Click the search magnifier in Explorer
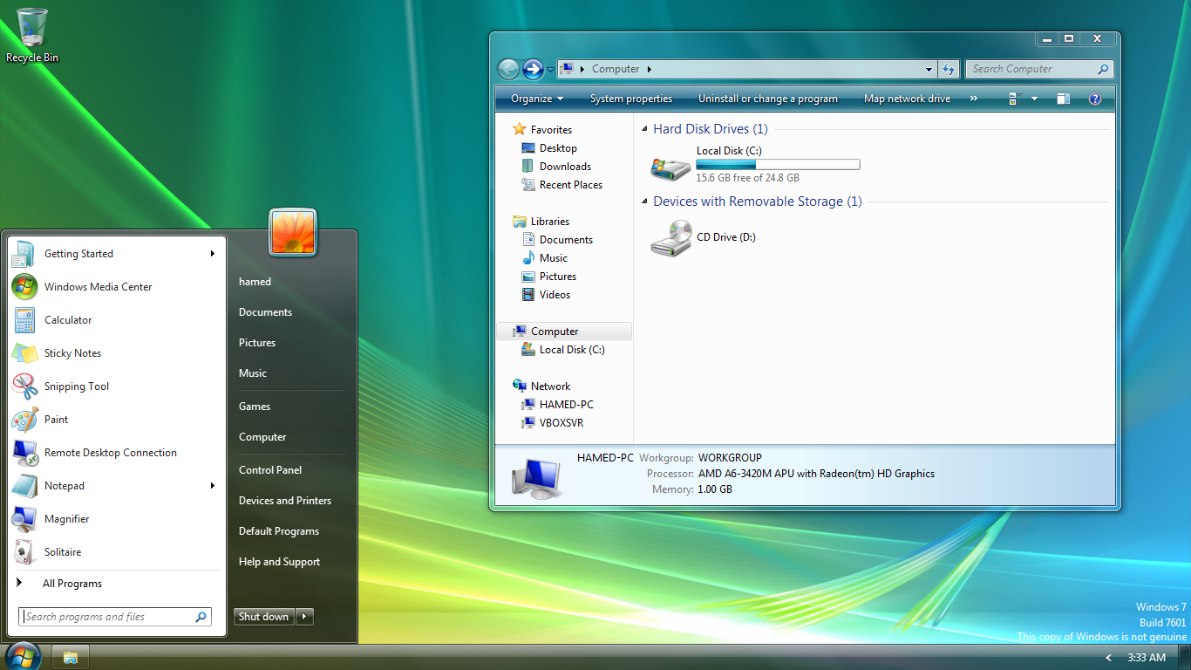This screenshot has width=1191, height=670. pyautogui.click(x=1103, y=69)
